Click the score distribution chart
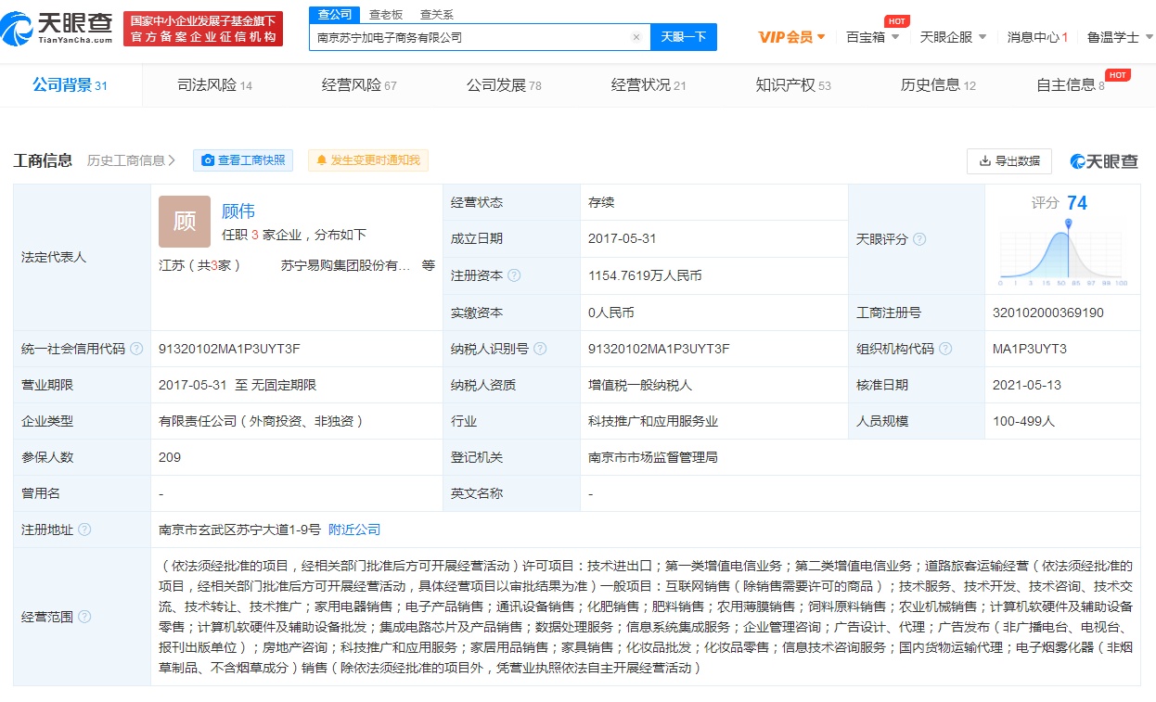1156x702 pixels. tap(1063, 253)
